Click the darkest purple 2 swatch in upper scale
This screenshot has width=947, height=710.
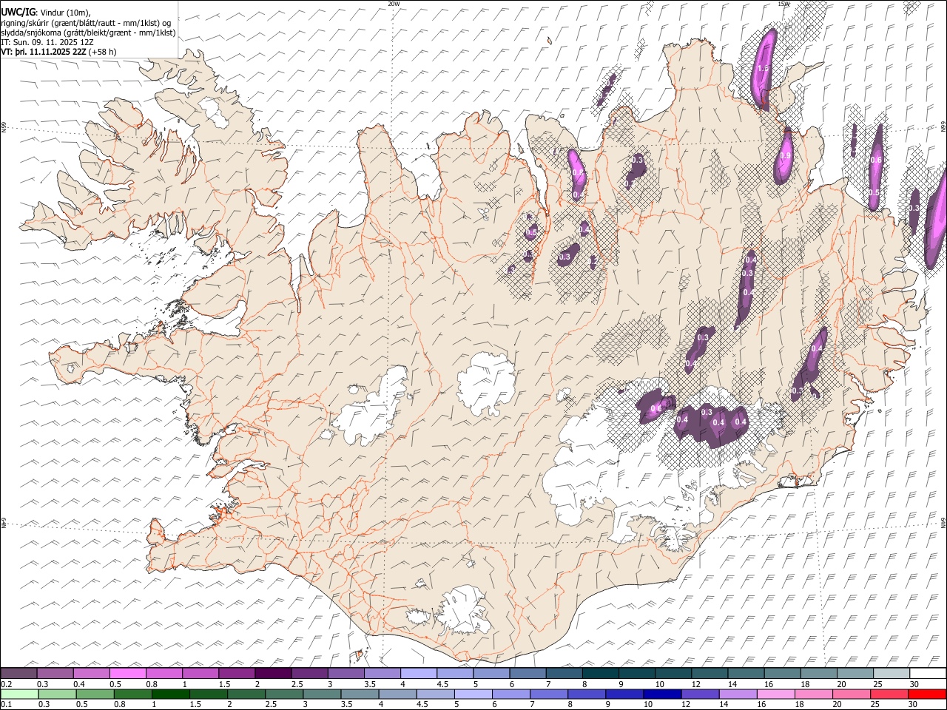[x=273, y=673]
